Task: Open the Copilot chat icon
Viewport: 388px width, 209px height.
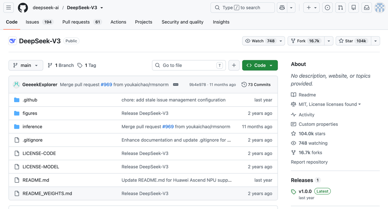Action: point(282,8)
